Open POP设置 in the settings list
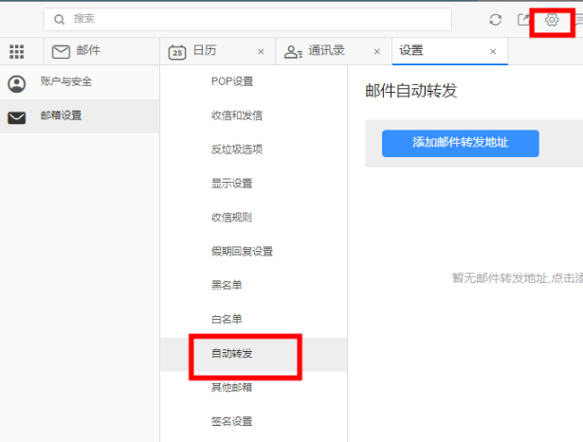 tap(232, 81)
